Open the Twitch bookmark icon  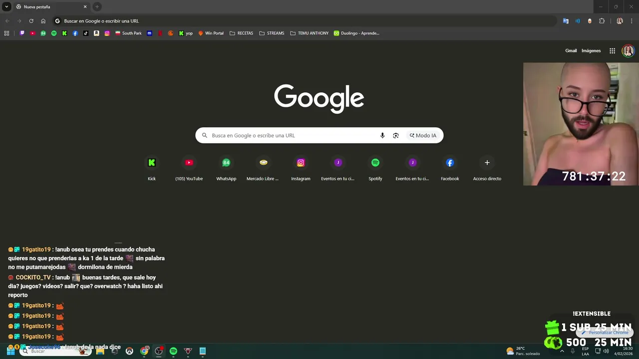click(x=22, y=33)
